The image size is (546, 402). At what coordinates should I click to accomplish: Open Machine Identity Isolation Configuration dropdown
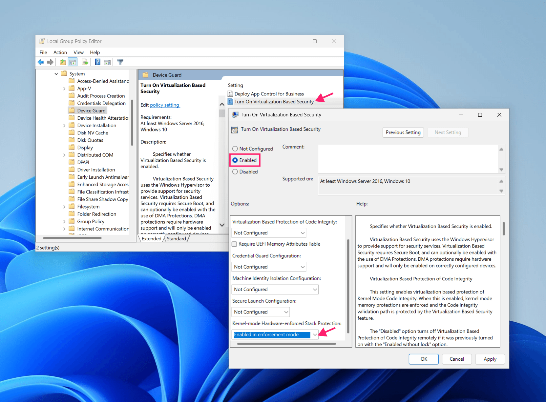[275, 289]
